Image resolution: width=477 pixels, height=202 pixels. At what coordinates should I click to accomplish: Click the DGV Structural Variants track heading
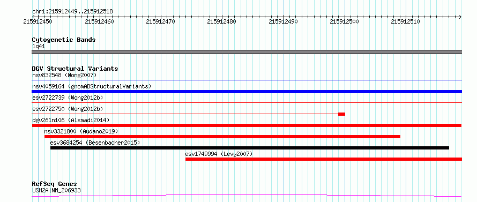tap(75, 69)
